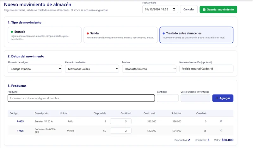Click the Subtotal column header
The height and width of the screenshot is (148, 253).
coord(176,113)
